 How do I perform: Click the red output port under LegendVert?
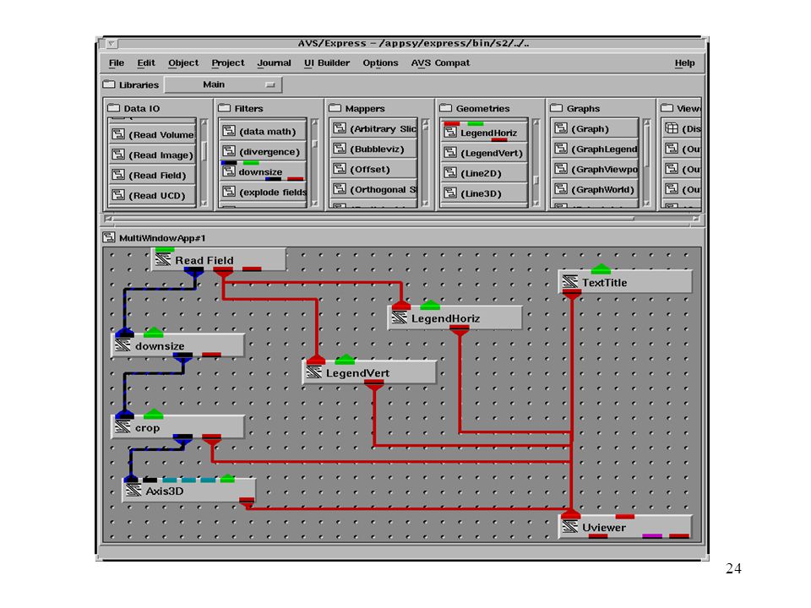[x=374, y=385]
